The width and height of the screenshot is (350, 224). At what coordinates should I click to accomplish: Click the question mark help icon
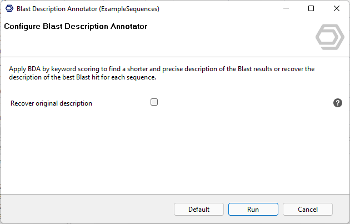337,103
